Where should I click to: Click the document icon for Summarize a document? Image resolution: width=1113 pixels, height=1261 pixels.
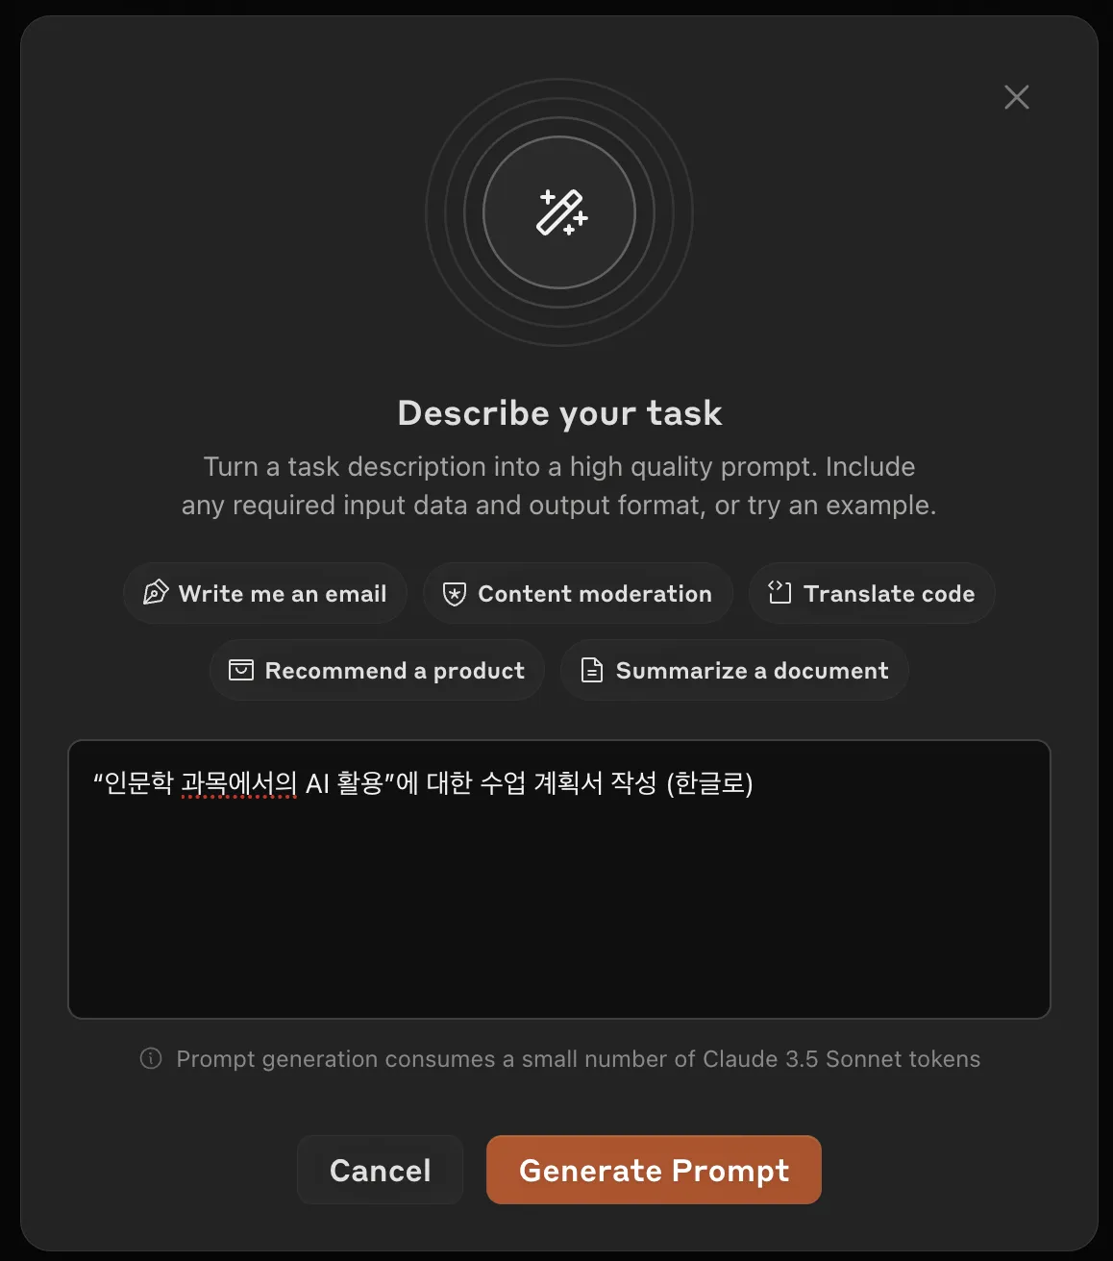point(592,670)
